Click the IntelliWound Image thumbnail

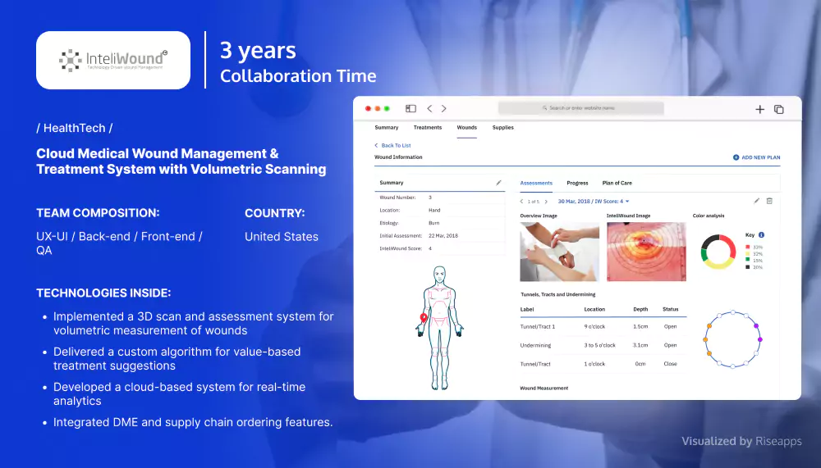[x=646, y=252]
